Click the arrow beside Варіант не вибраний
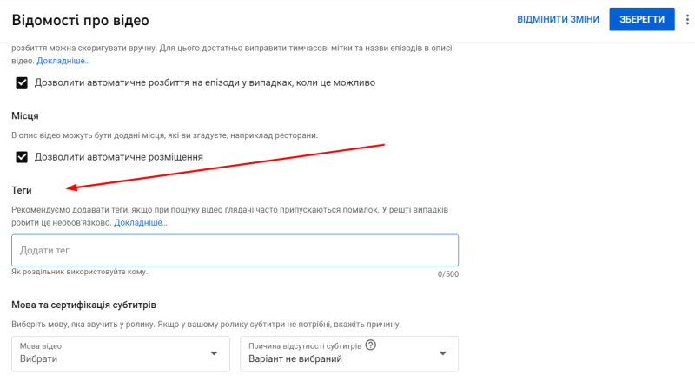The width and height of the screenshot is (695, 381). [x=442, y=353]
